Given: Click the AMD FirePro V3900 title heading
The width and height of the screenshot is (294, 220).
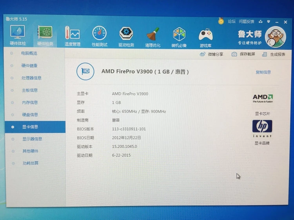Looking at the screenshot, I should click(145, 72).
